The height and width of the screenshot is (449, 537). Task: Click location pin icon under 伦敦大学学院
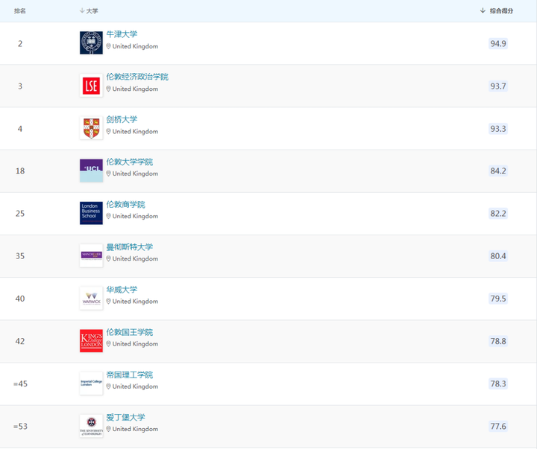pos(109,173)
